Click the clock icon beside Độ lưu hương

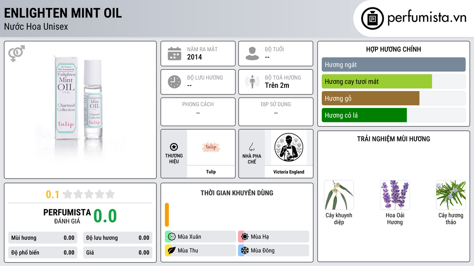[x=175, y=82]
